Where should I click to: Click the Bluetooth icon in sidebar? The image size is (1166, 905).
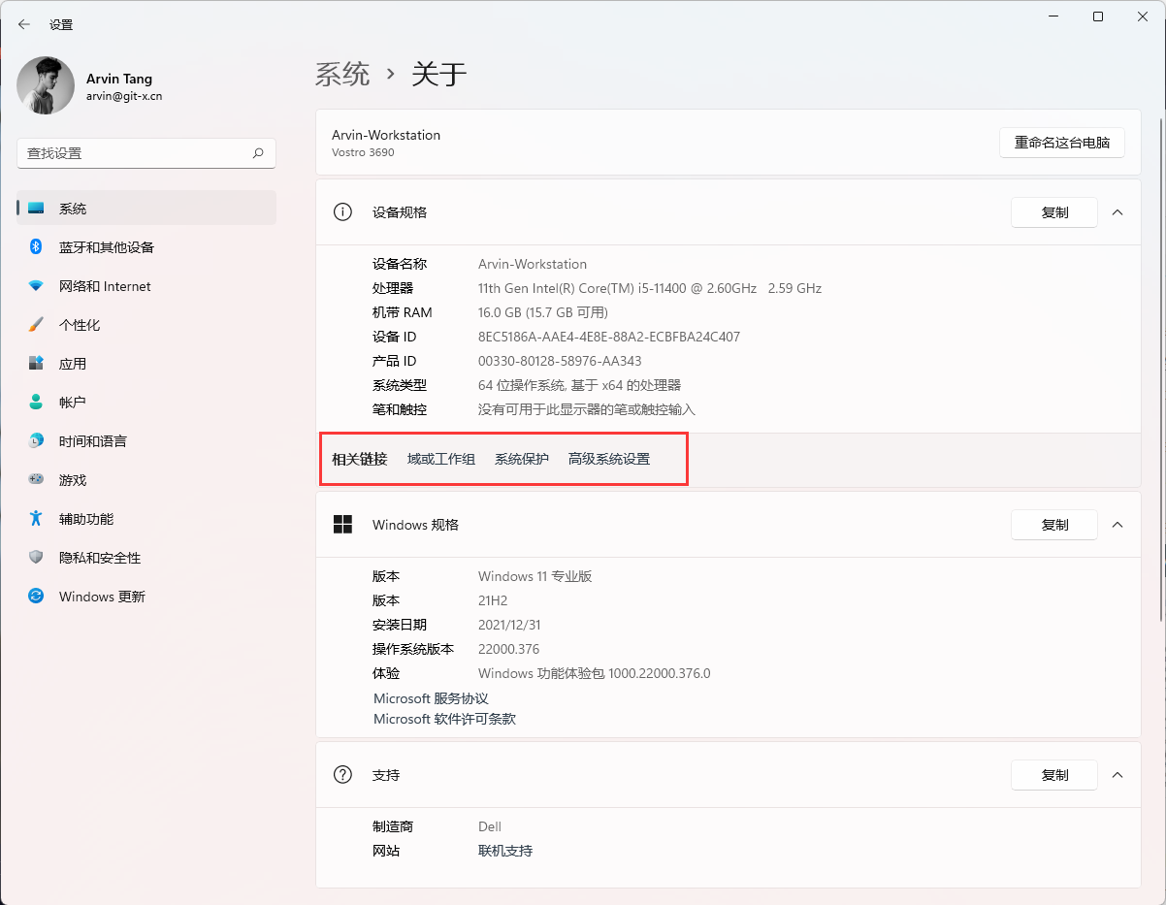[x=36, y=247]
